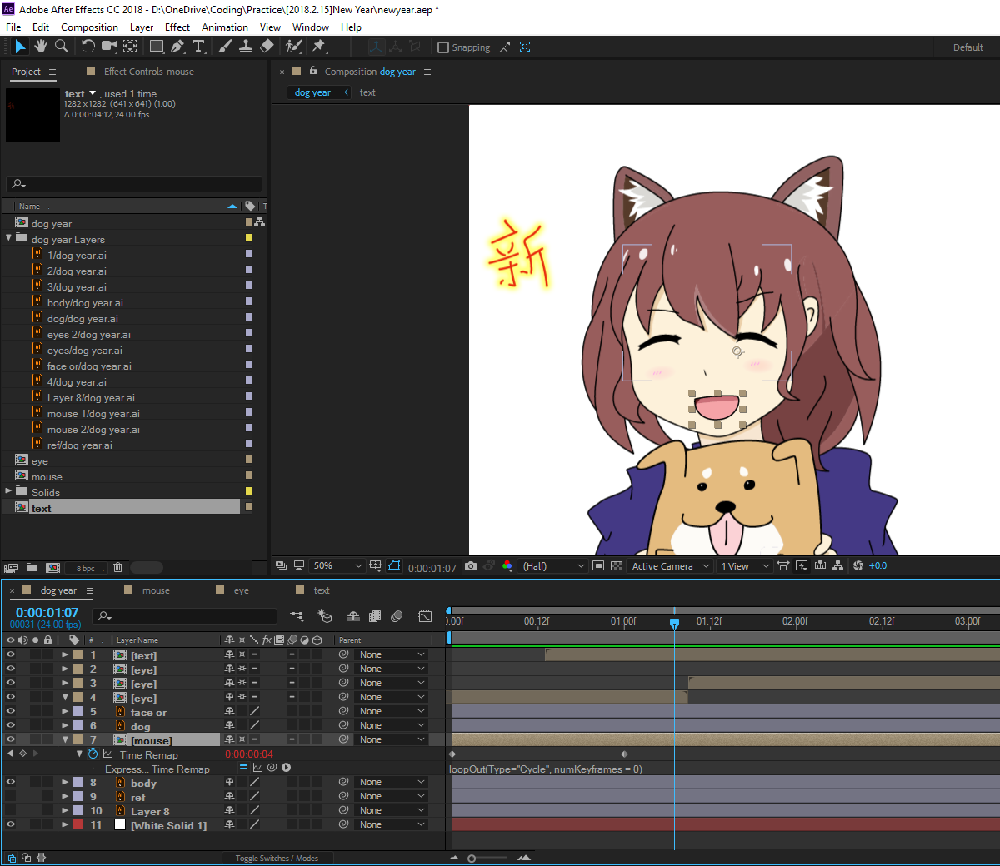Click the delete trash icon in Project panel
This screenshot has height=866, width=1000.
click(117, 568)
